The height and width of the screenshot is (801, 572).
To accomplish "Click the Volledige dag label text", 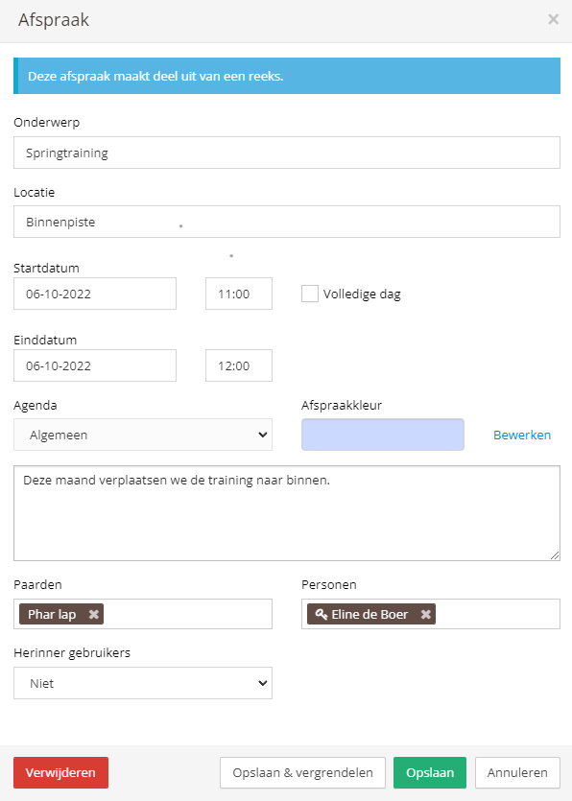I will click(x=362, y=294).
